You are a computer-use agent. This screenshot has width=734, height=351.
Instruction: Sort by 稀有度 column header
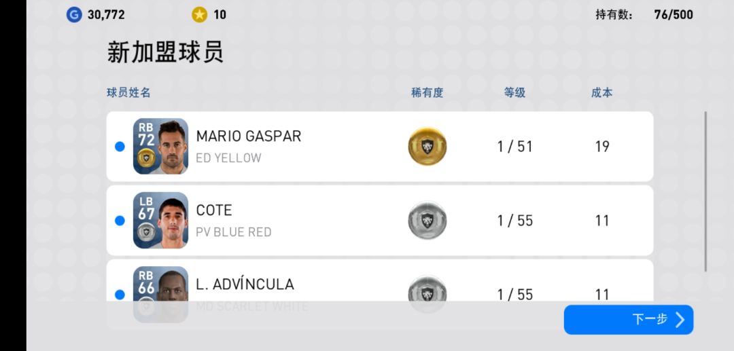pyautogui.click(x=427, y=92)
